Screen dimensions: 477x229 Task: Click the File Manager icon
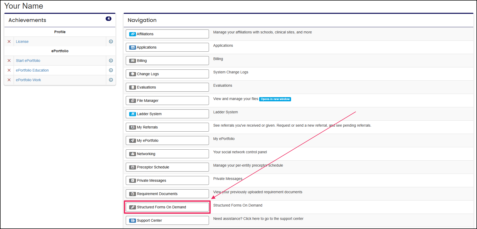point(133,101)
